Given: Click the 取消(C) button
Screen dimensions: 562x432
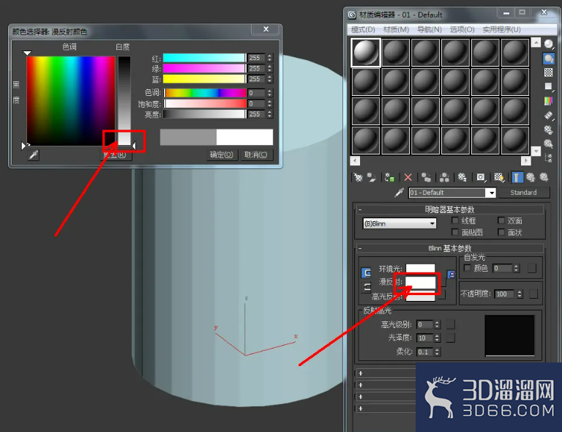Looking at the screenshot, I should 256,154.
